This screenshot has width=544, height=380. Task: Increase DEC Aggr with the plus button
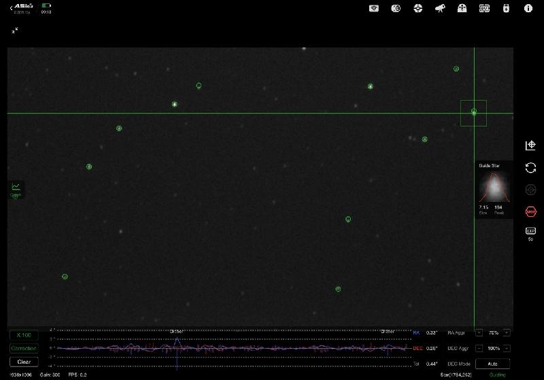pyautogui.click(x=507, y=349)
